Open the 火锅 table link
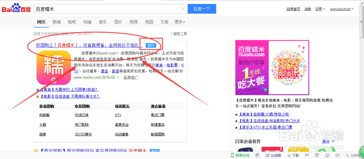 [43, 125]
